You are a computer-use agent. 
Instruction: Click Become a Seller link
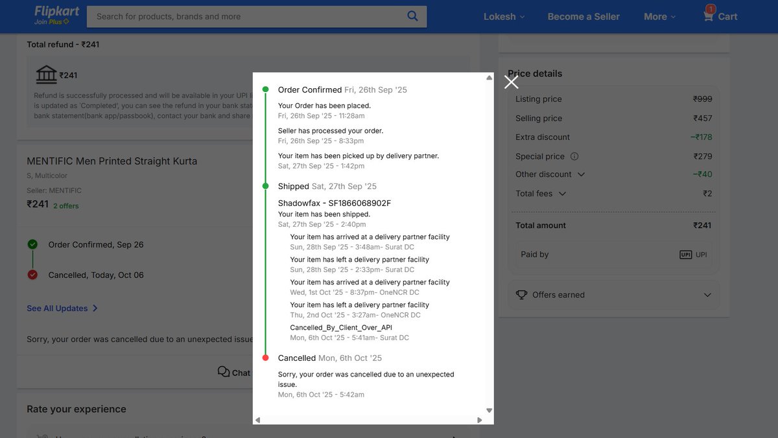pos(583,17)
